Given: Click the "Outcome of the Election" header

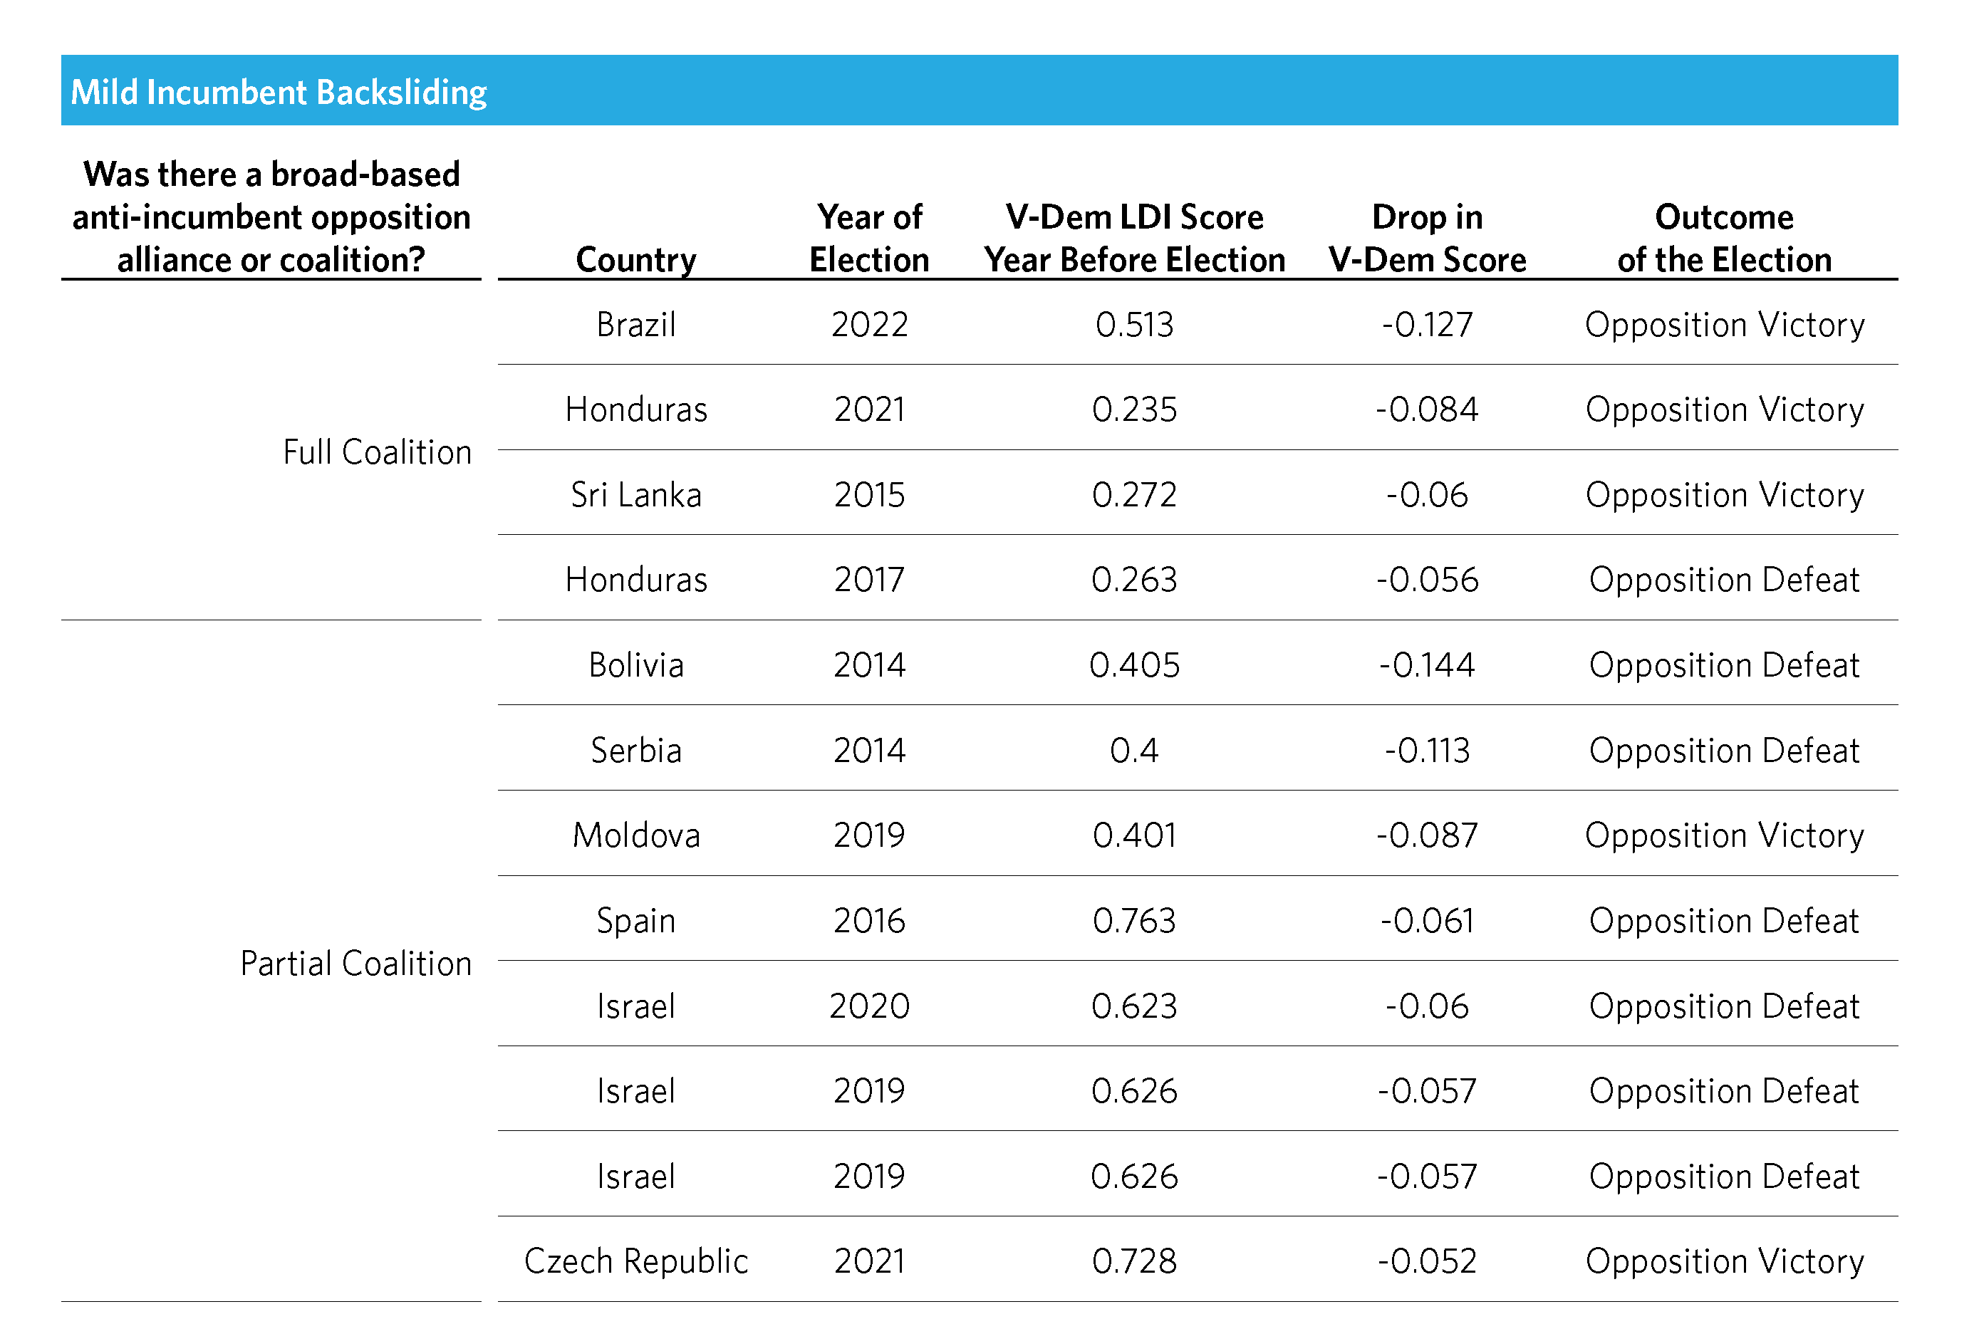Looking at the screenshot, I should 1724,238.
